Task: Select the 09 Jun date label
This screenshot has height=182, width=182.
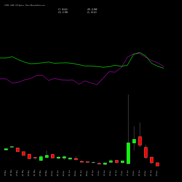Action: [x=87, y=173]
